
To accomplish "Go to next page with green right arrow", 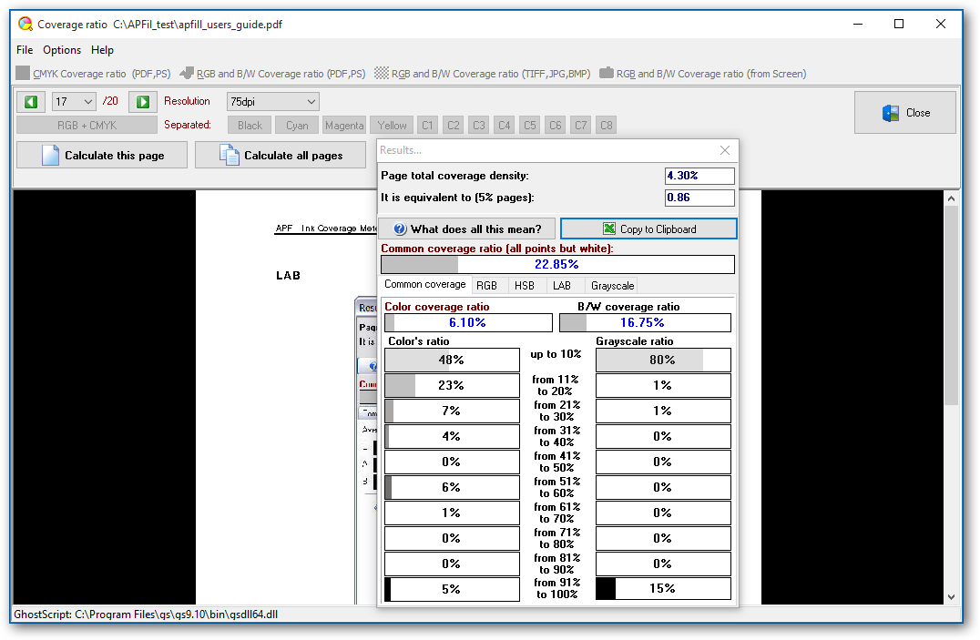I will pos(143,102).
